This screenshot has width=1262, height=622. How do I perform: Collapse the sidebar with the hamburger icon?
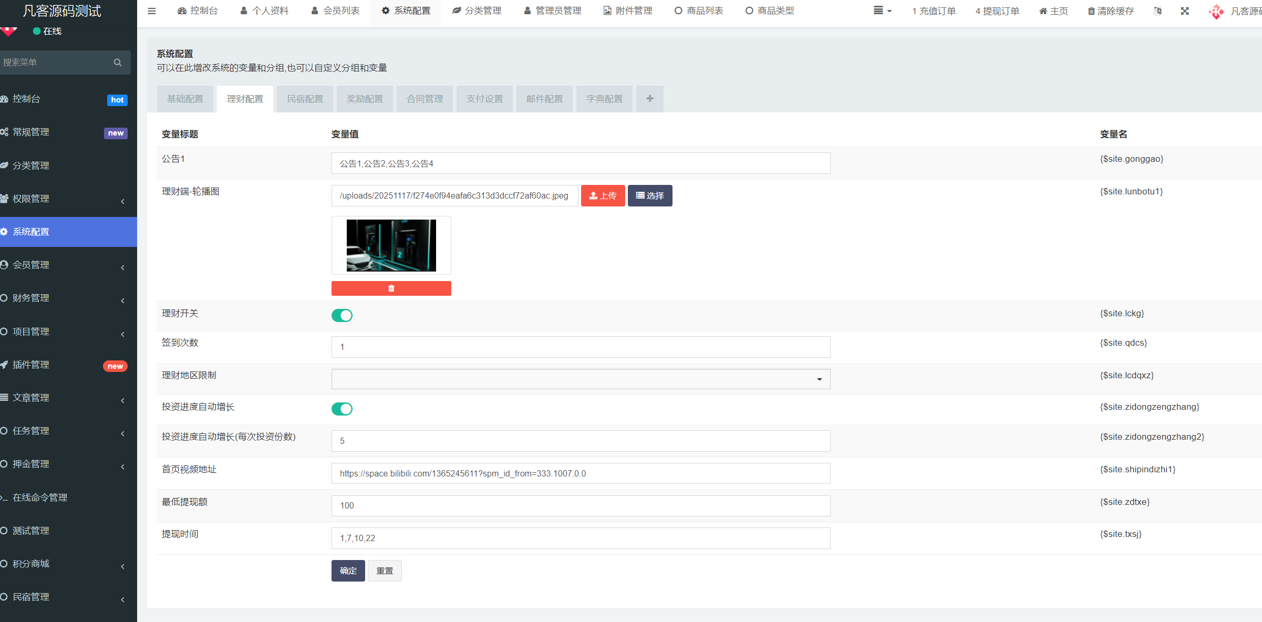point(152,11)
